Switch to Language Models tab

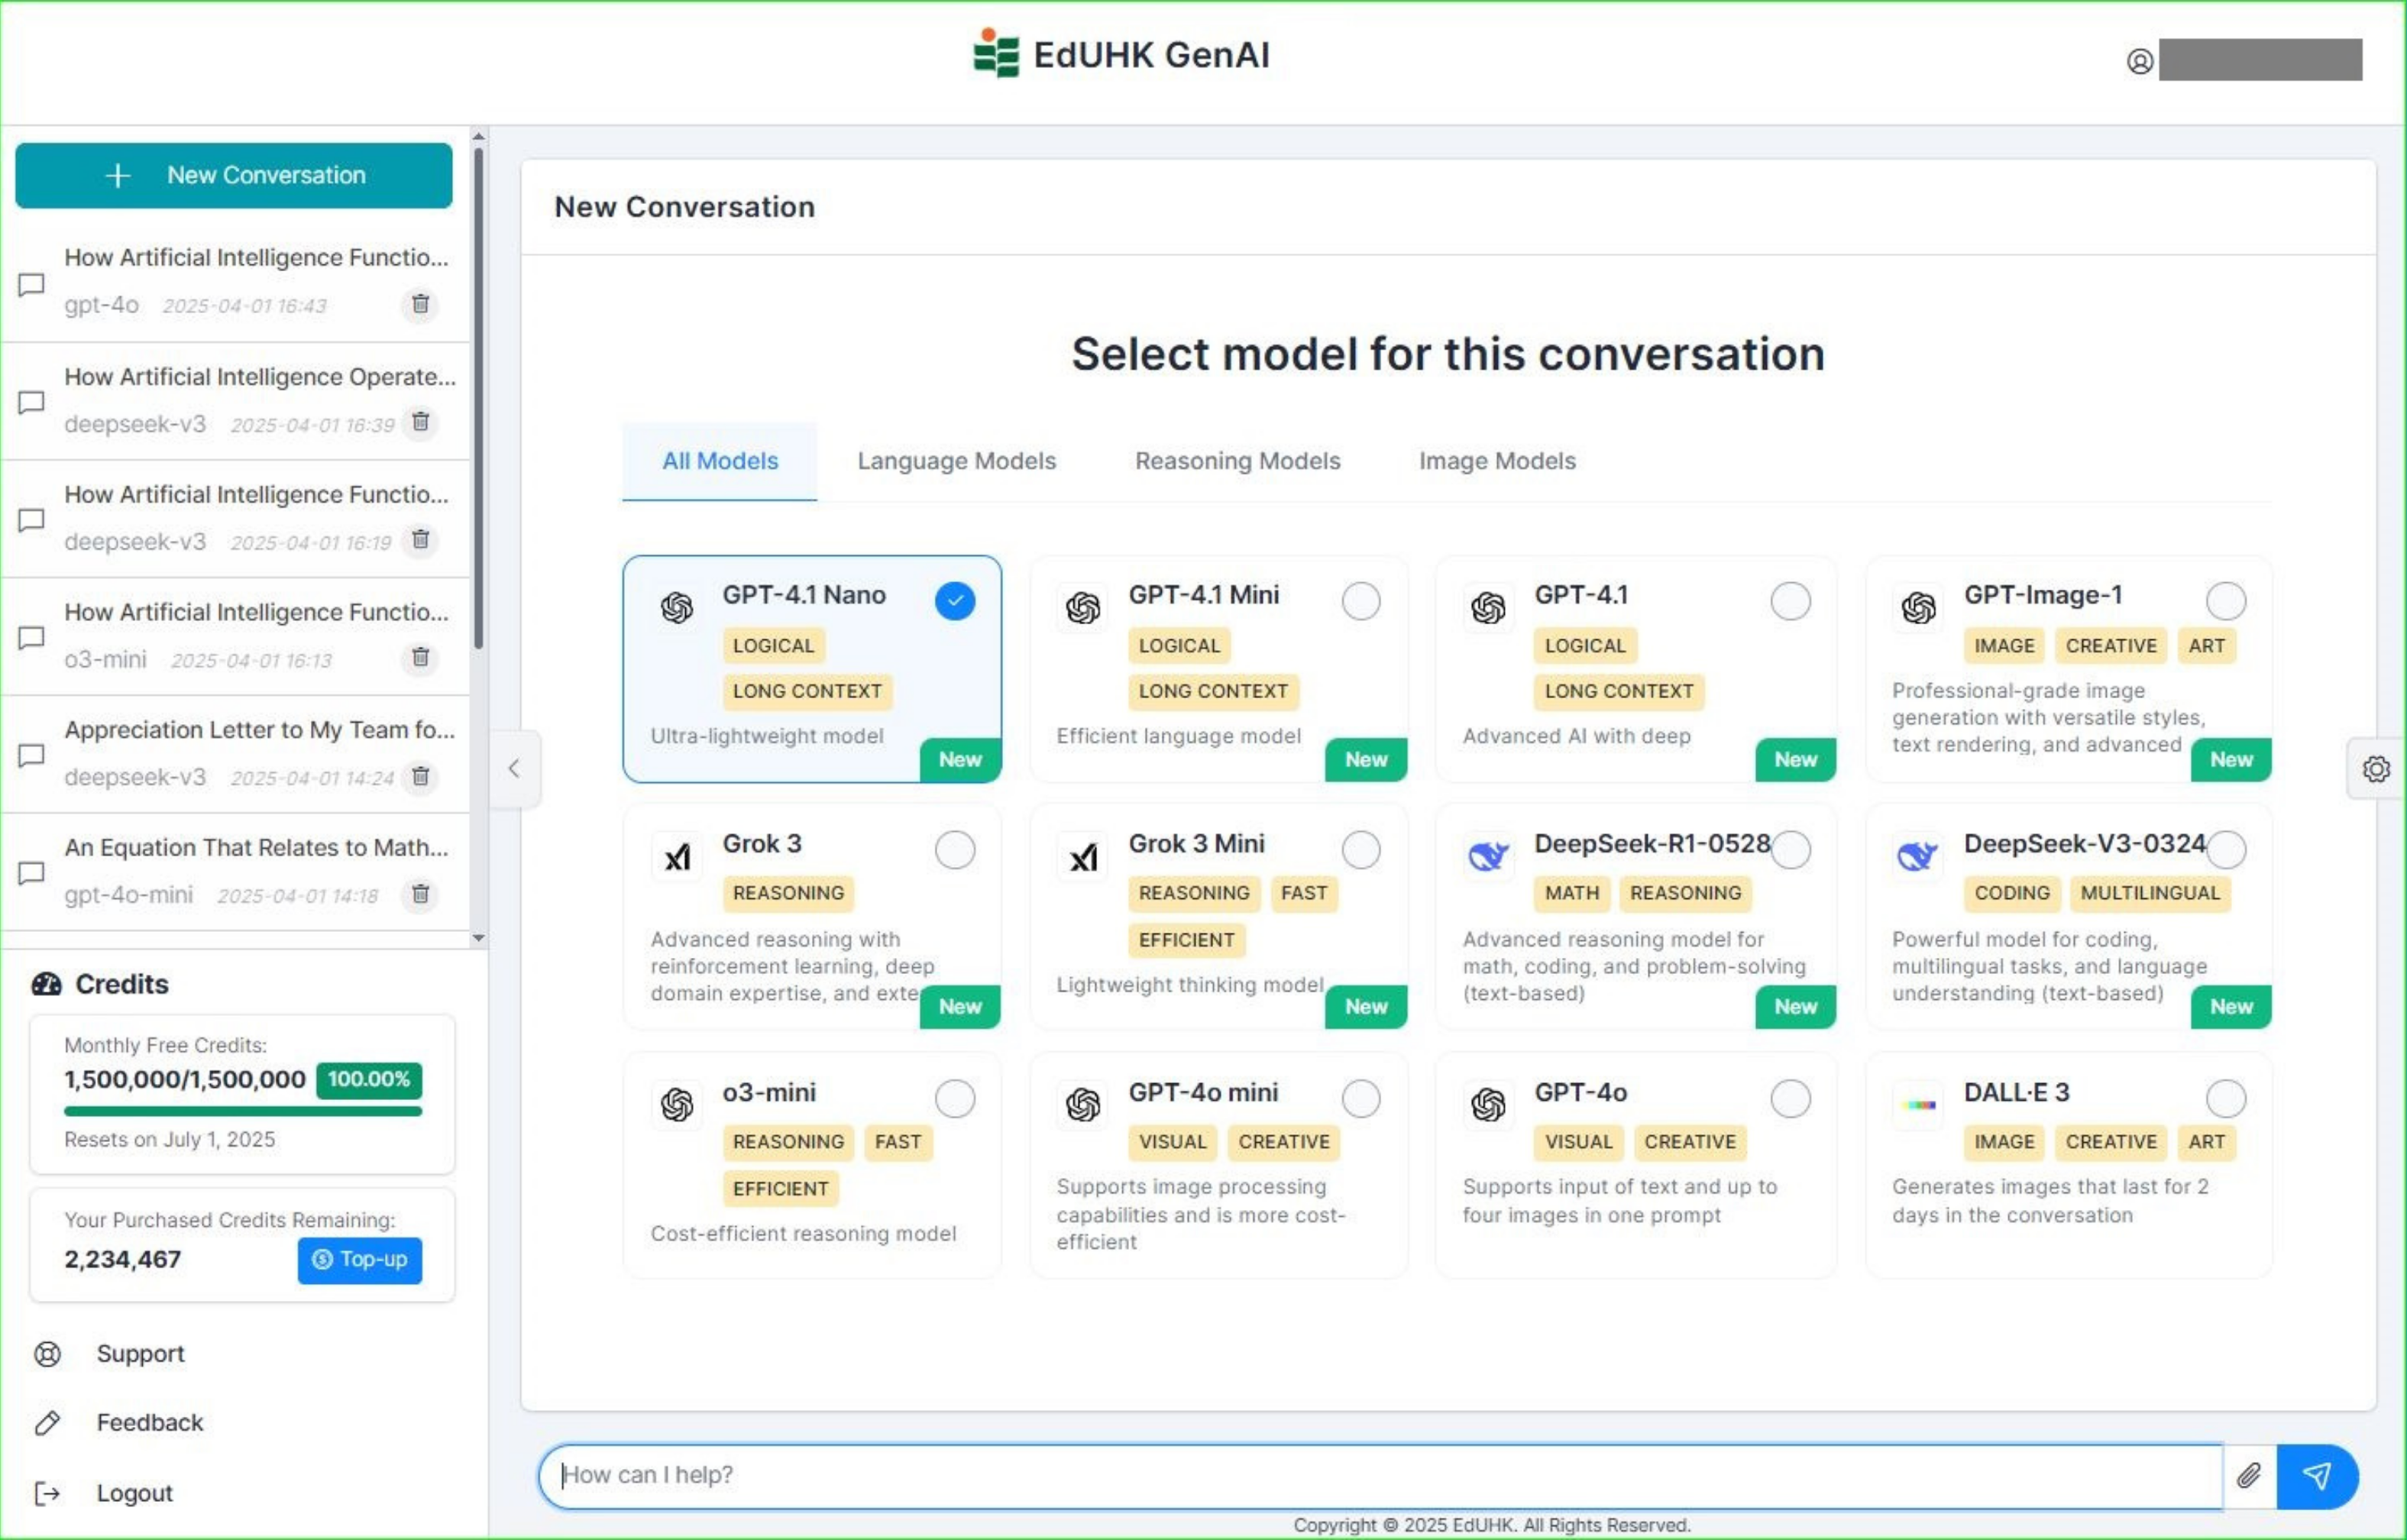click(956, 461)
